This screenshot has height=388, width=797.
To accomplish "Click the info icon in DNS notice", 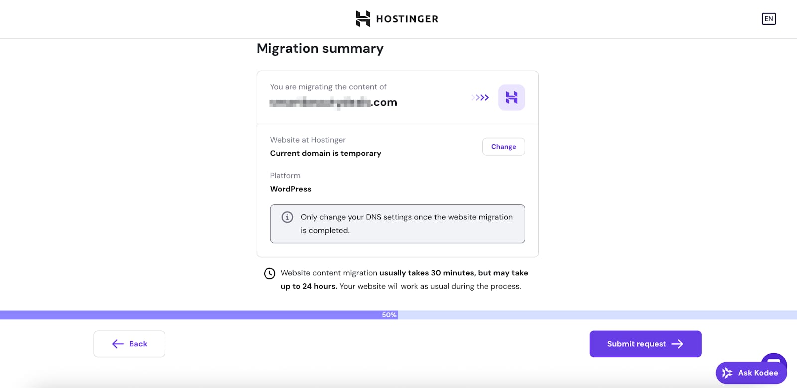I will pyautogui.click(x=287, y=217).
